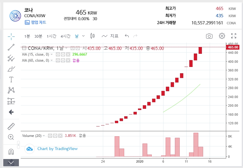
Task: Hide the Volume indicator
Action: [x=50, y=136]
